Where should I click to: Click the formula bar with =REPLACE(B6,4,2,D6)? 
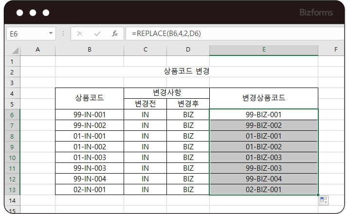tap(235, 34)
